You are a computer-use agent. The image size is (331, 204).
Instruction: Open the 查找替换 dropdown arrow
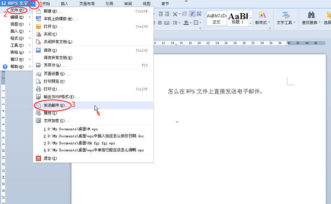(319, 23)
